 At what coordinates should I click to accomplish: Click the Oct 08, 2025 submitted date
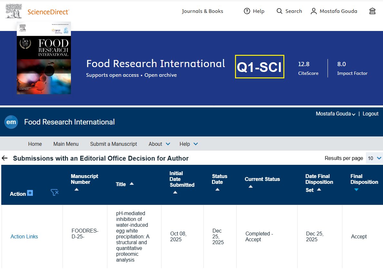178,236
